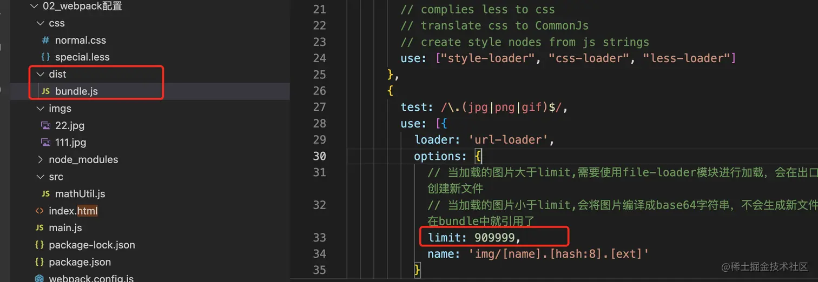Collapse the 02_webpack配置 folder chevron

pos(34,6)
